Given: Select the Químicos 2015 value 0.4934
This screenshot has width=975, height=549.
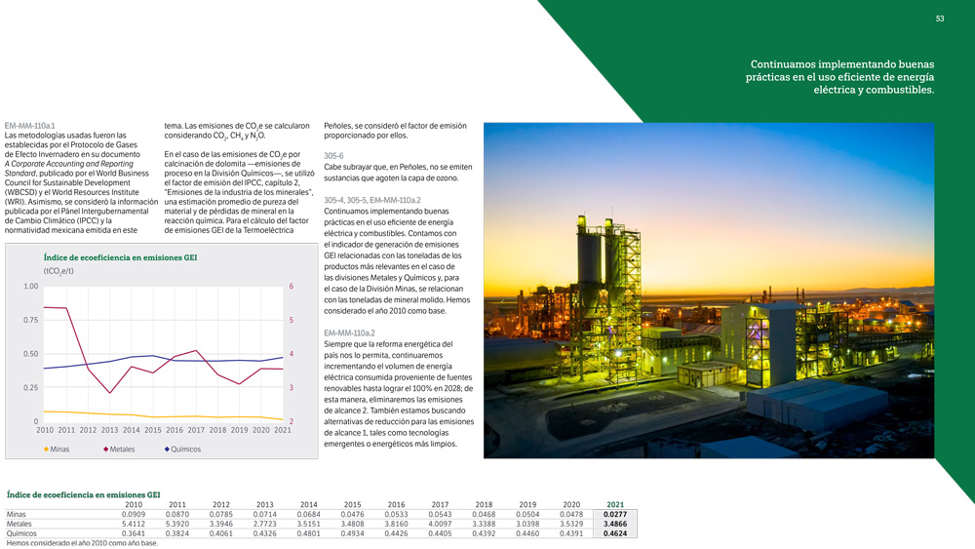Looking at the screenshot, I should tap(353, 533).
